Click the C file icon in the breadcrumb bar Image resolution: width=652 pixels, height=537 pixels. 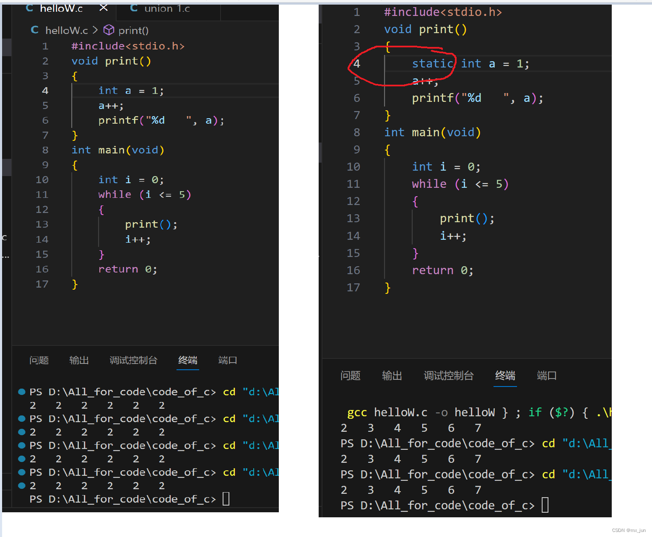pos(34,30)
